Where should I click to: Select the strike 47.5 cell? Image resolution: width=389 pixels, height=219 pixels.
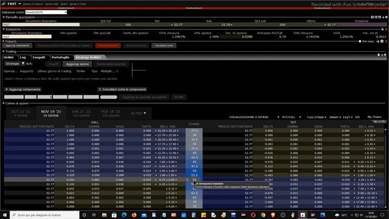[x=194, y=166]
